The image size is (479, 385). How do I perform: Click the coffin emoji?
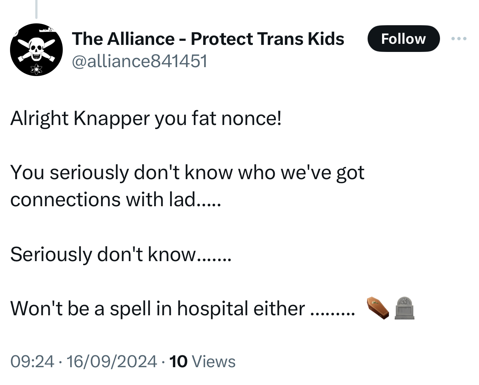click(x=378, y=307)
